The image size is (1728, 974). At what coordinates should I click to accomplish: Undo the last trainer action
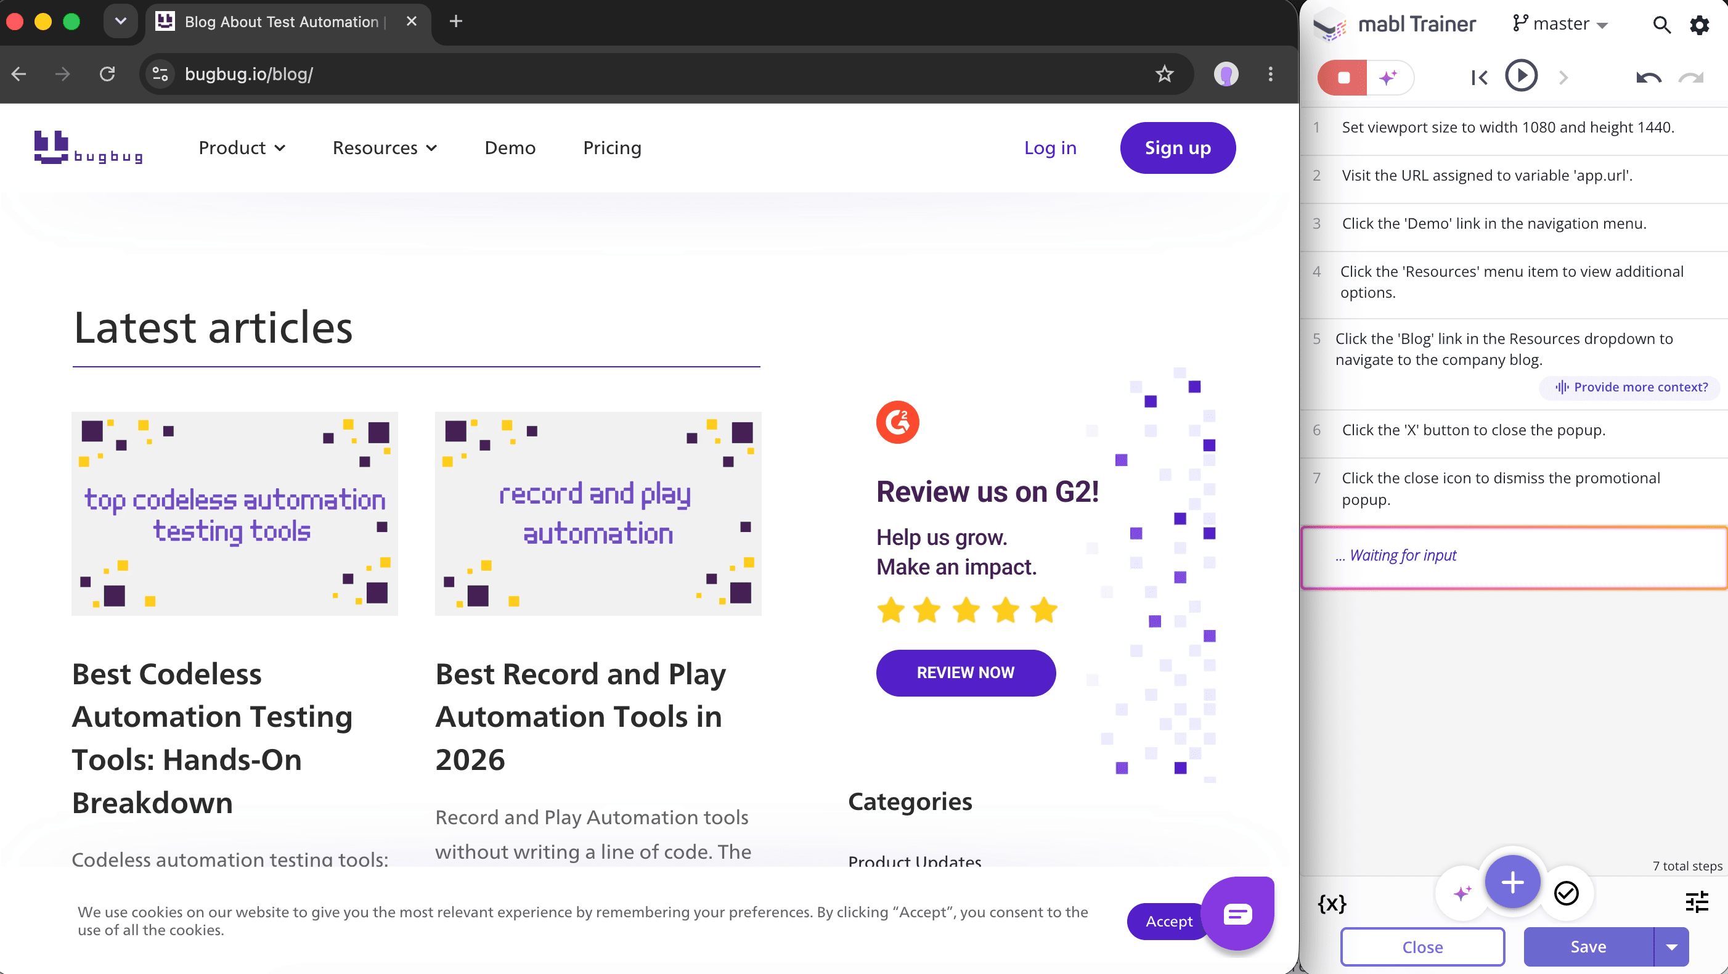coord(1648,78)
